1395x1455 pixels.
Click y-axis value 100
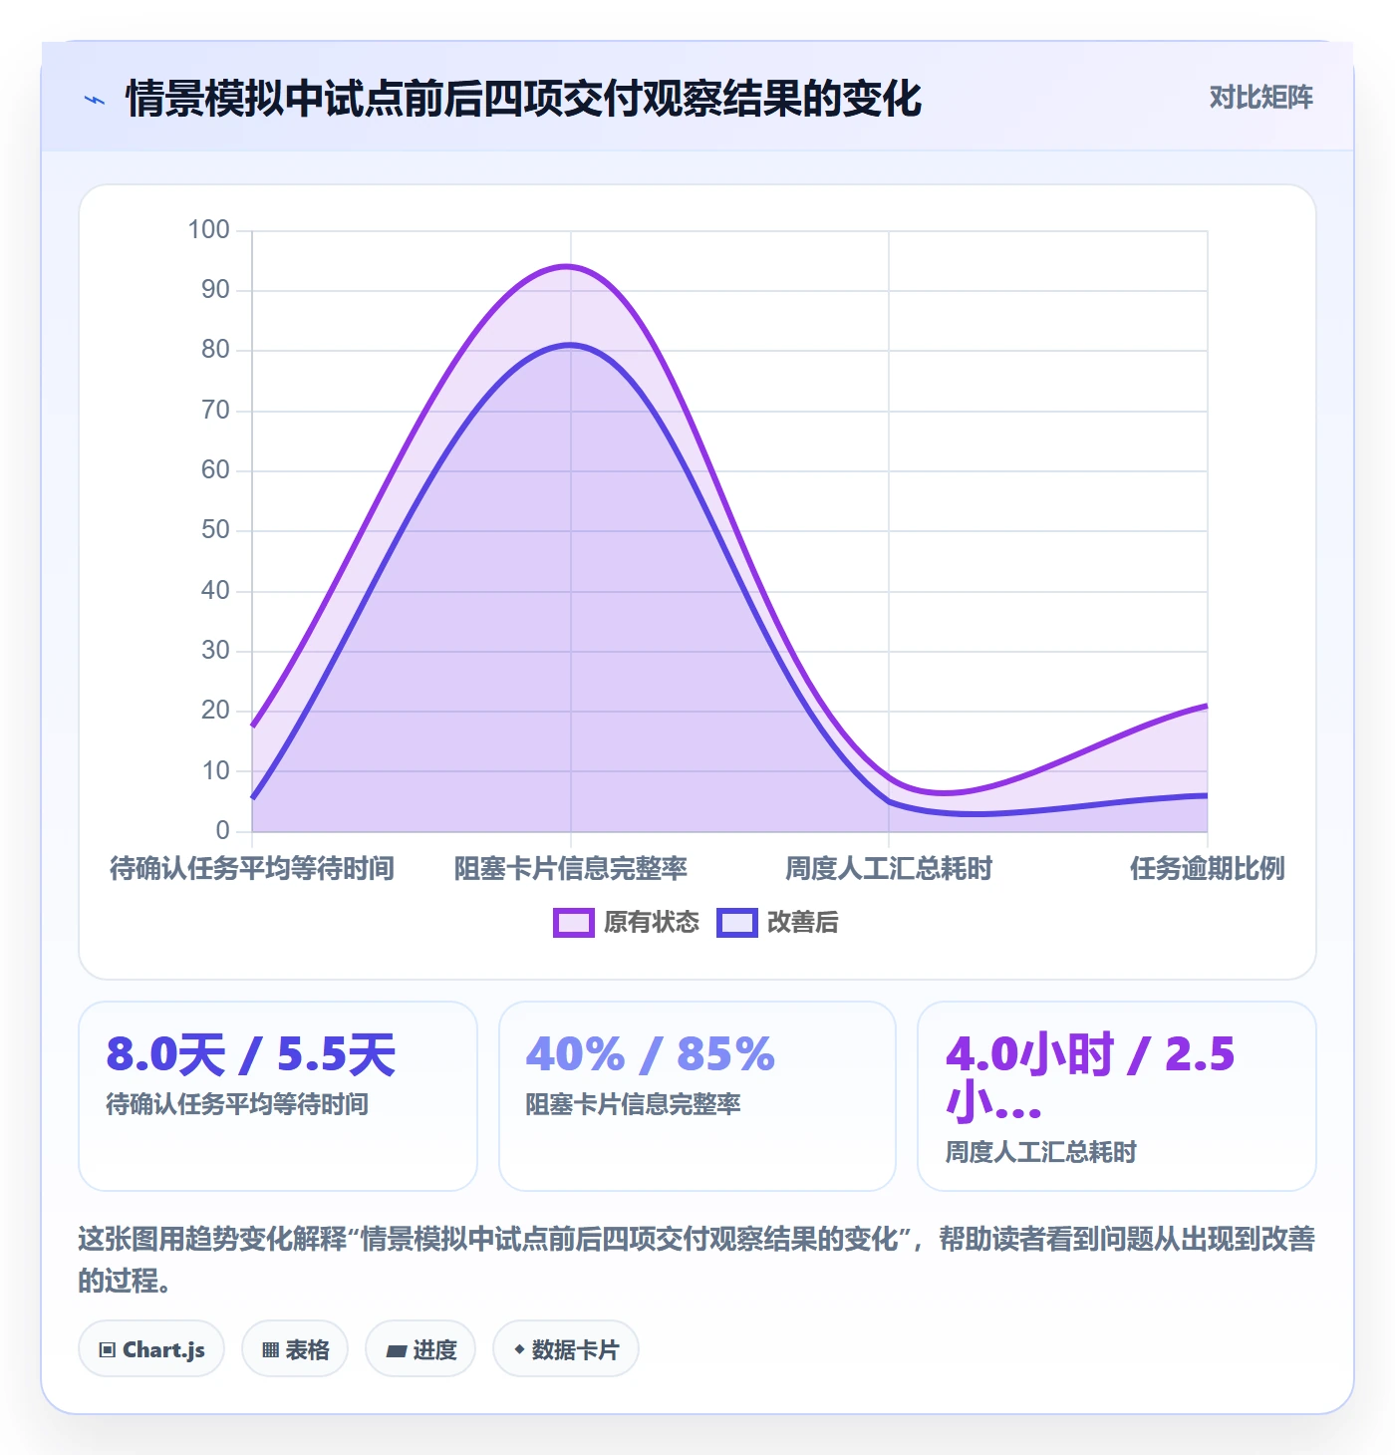coord(209,229)
